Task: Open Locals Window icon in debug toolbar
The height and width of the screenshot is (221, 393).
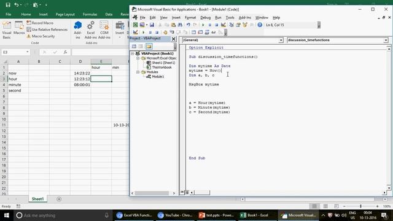Action: click(193, 33)
